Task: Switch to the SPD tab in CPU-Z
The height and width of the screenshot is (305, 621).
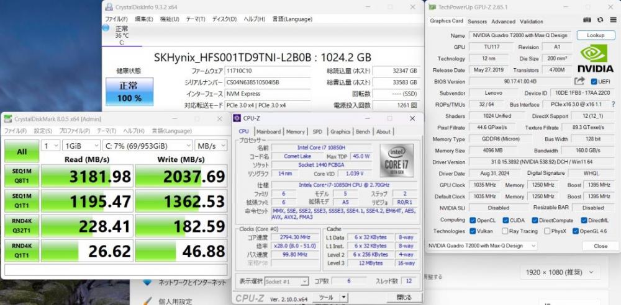Action: (x=317, y=131)
